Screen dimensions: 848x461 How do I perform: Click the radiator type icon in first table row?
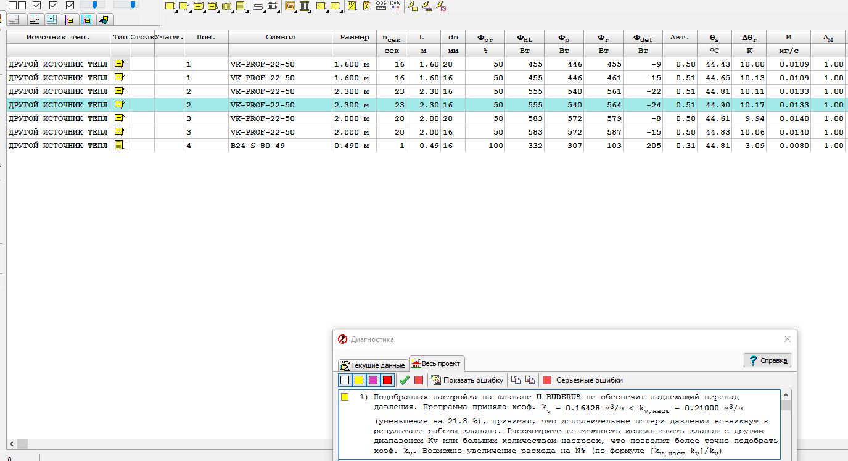119,64
